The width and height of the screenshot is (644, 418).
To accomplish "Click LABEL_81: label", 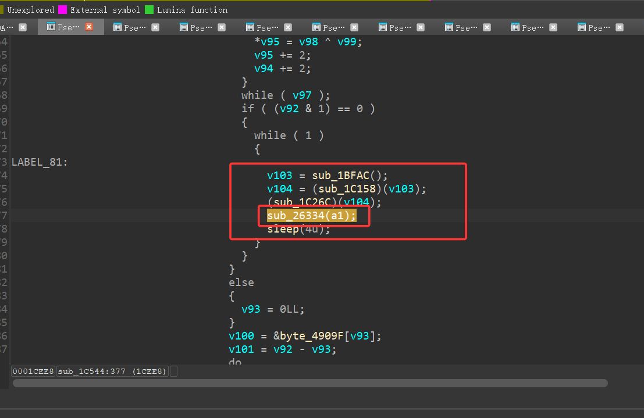I will (x=40, y=162).
